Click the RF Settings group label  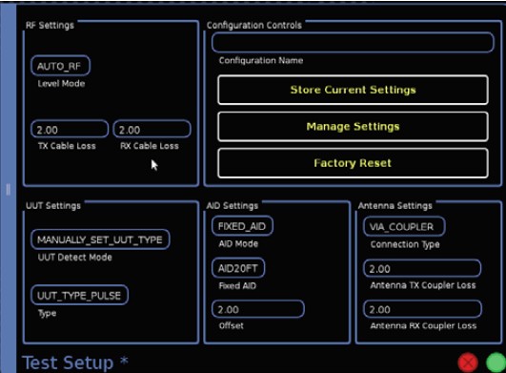click(50, 25)
